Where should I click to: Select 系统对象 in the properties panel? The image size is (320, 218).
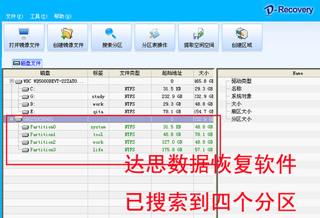click(x=241, y=96)
